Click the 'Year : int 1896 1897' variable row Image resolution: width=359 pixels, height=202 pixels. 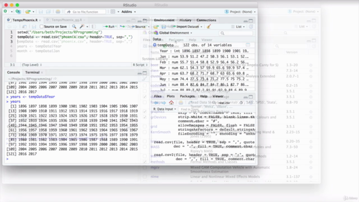[x=204, y=51]
